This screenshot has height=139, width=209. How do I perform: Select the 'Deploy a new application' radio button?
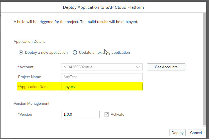21,52
